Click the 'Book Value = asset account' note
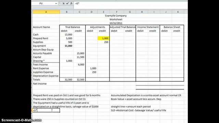 coord(136,99)
